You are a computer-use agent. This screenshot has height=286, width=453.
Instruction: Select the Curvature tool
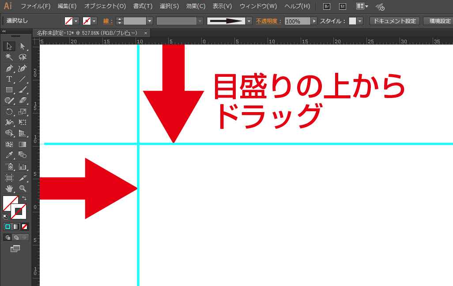click(22, 68)
